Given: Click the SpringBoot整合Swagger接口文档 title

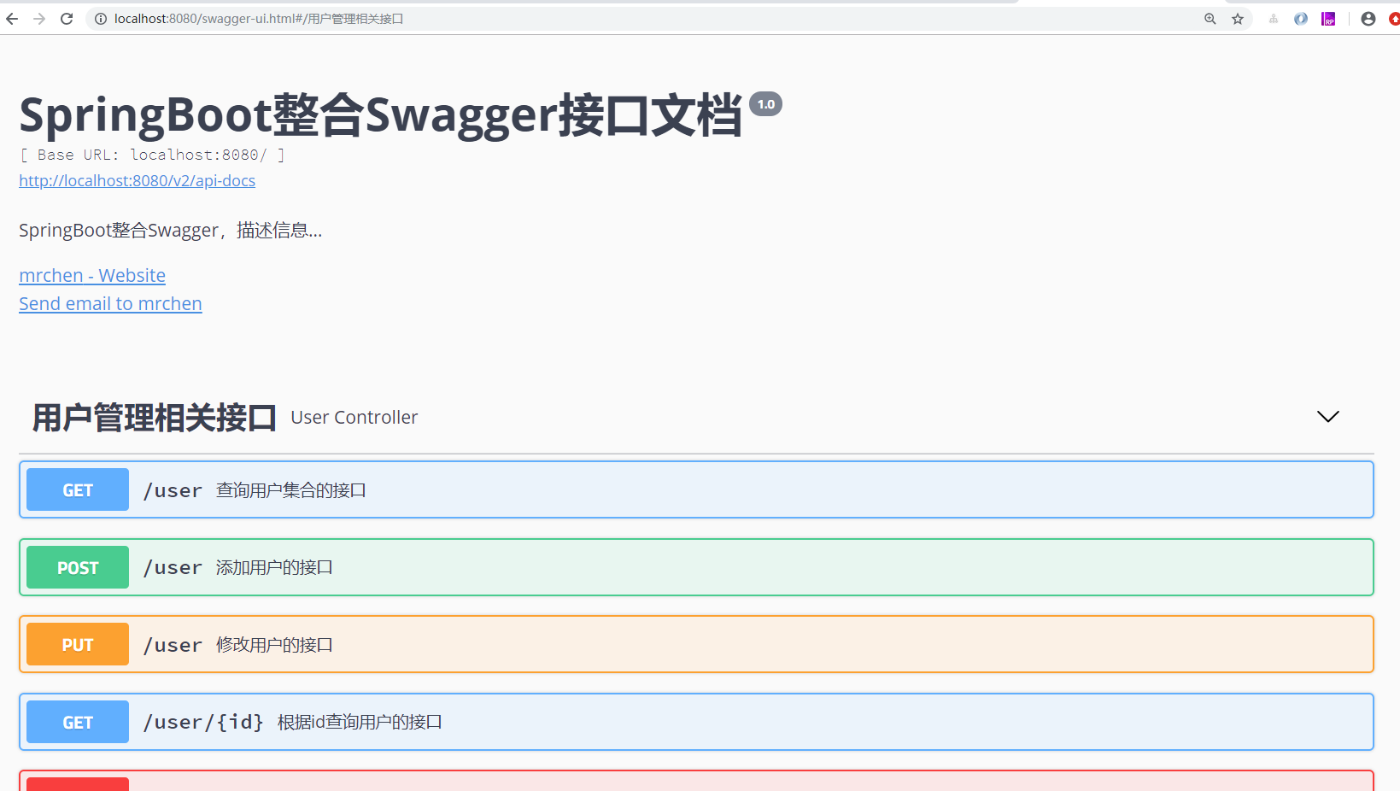Looking at the screenshot, I should (380, 115).
